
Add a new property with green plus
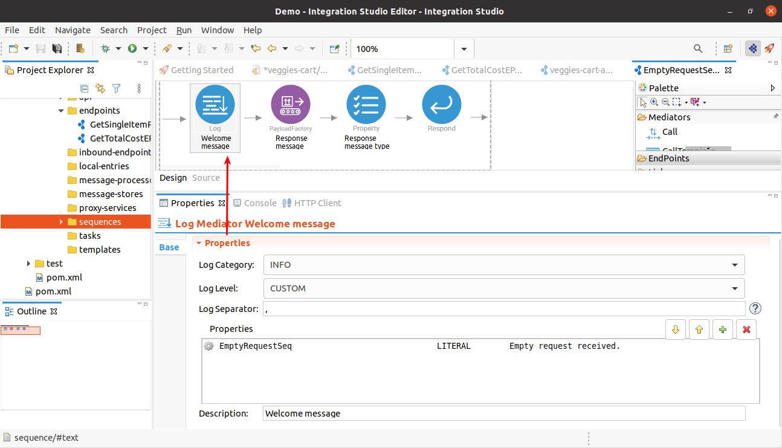723,330
